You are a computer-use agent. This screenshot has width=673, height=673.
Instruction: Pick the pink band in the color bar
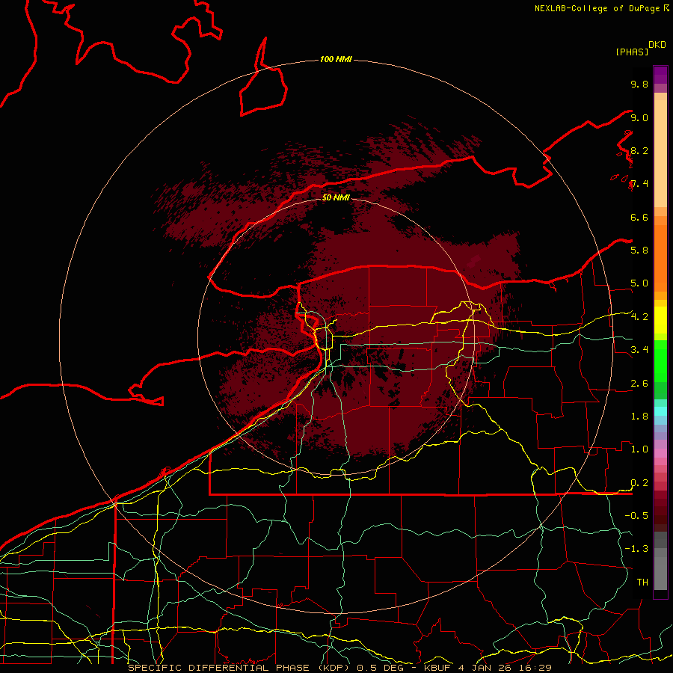pos(660,453)
